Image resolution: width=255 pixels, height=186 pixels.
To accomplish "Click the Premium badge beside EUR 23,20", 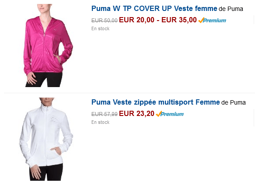I will point(170,114).
